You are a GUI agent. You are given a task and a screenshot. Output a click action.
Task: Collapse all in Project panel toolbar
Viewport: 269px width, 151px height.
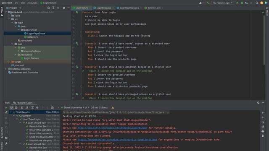58,8
